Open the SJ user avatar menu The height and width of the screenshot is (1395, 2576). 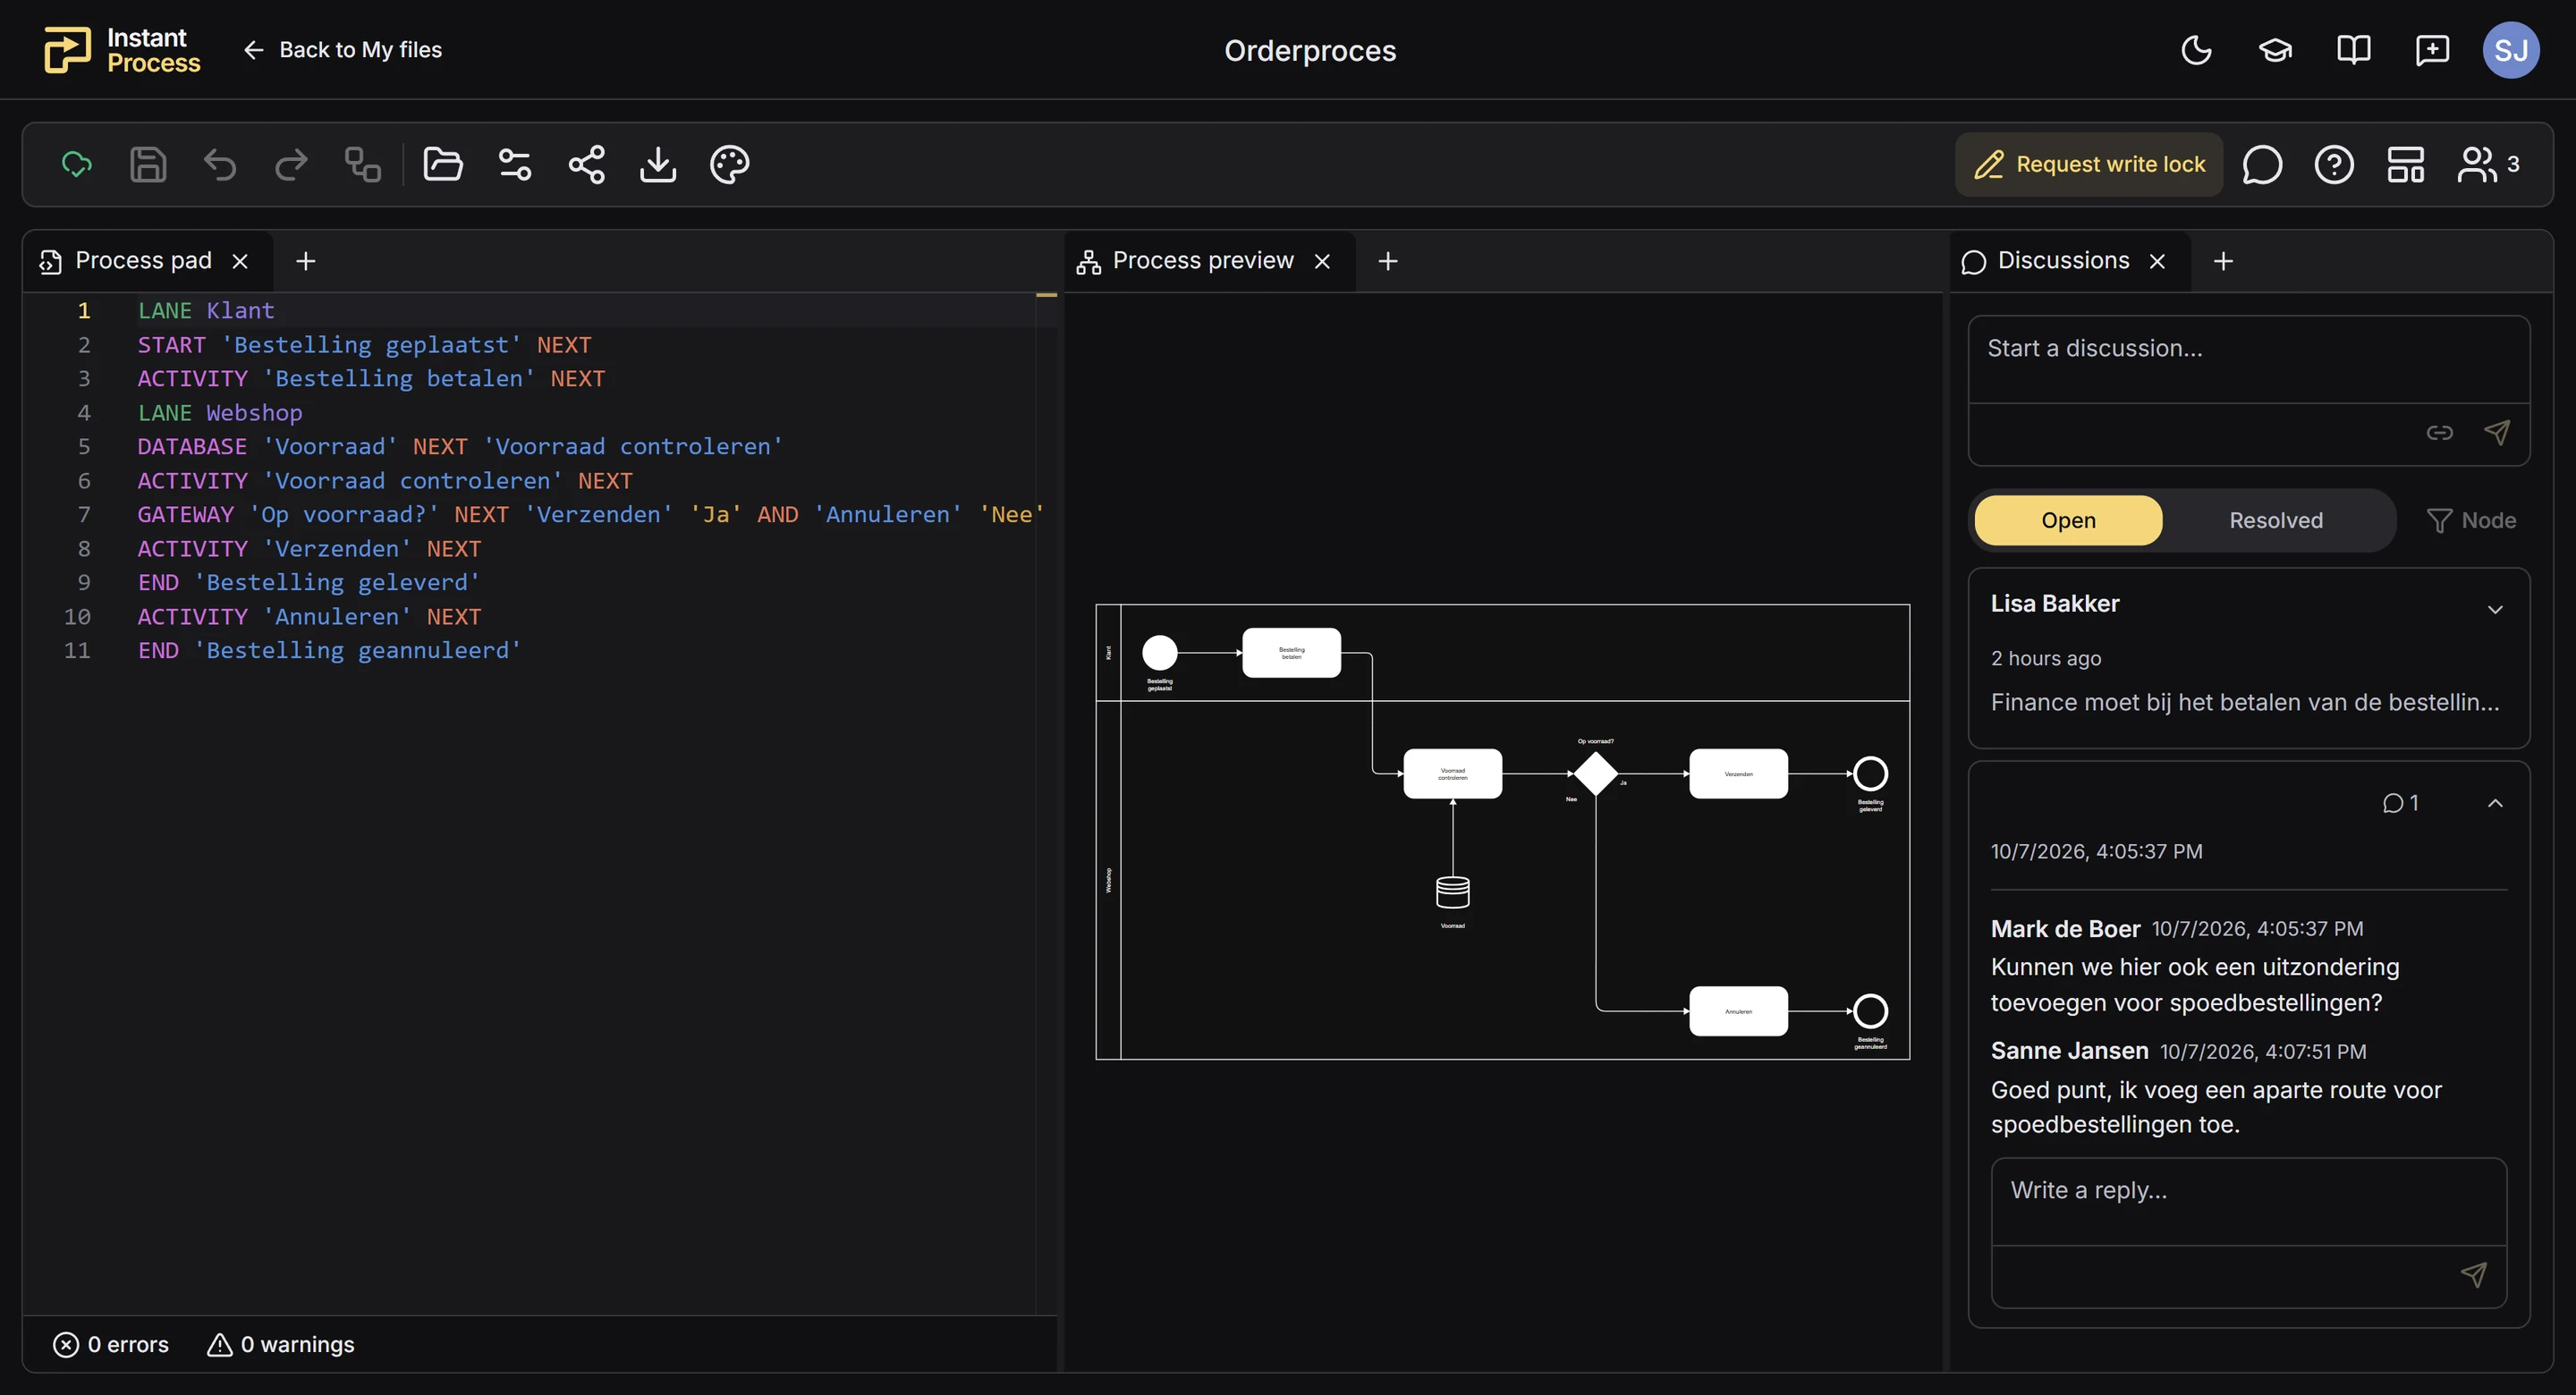tap(2511, 50)
